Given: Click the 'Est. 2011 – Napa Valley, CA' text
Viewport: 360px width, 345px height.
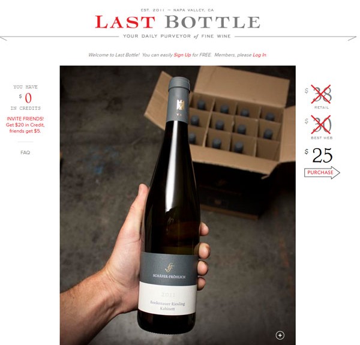Looking at the screenshot, I should tap(177, 10).
